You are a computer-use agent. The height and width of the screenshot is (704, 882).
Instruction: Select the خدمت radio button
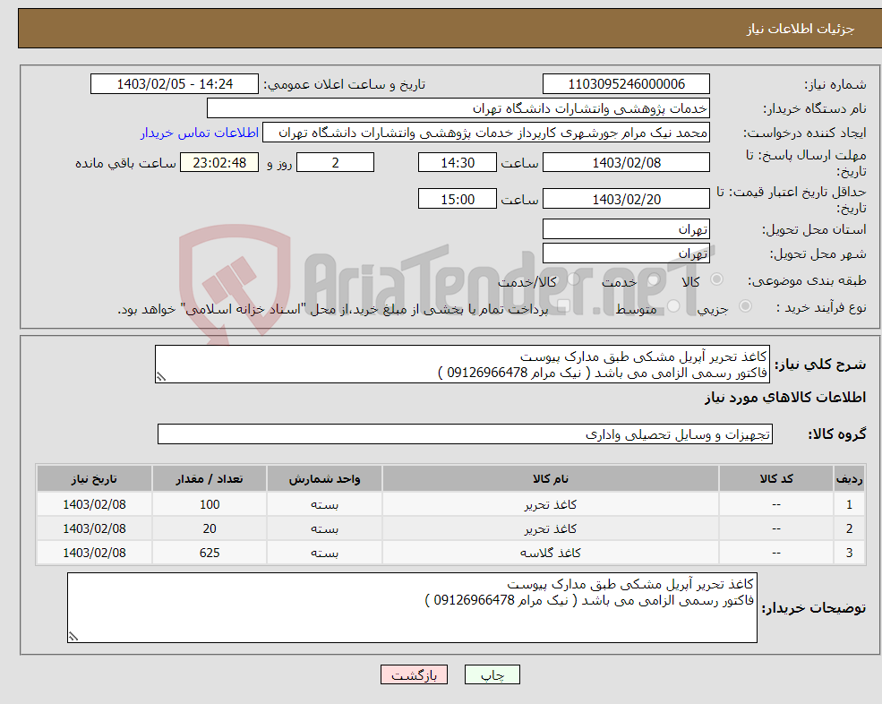coord(653,279)
